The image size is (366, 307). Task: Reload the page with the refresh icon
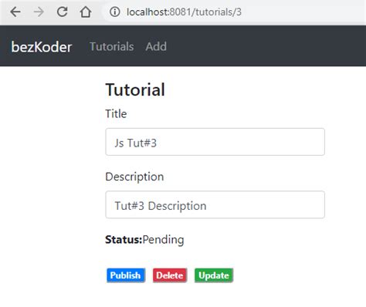pyautogui.click(x=62, y=12)
